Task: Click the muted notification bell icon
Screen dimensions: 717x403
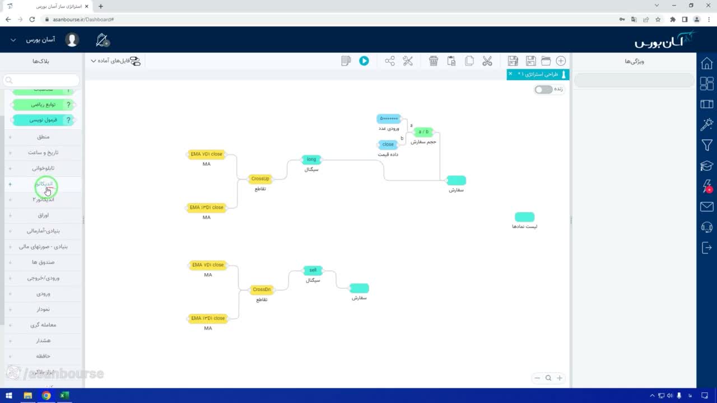Action: (x=103, y=40)
